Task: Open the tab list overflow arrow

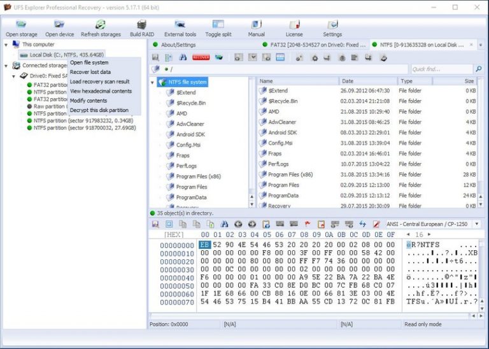Action: click(x=481, y=45)
